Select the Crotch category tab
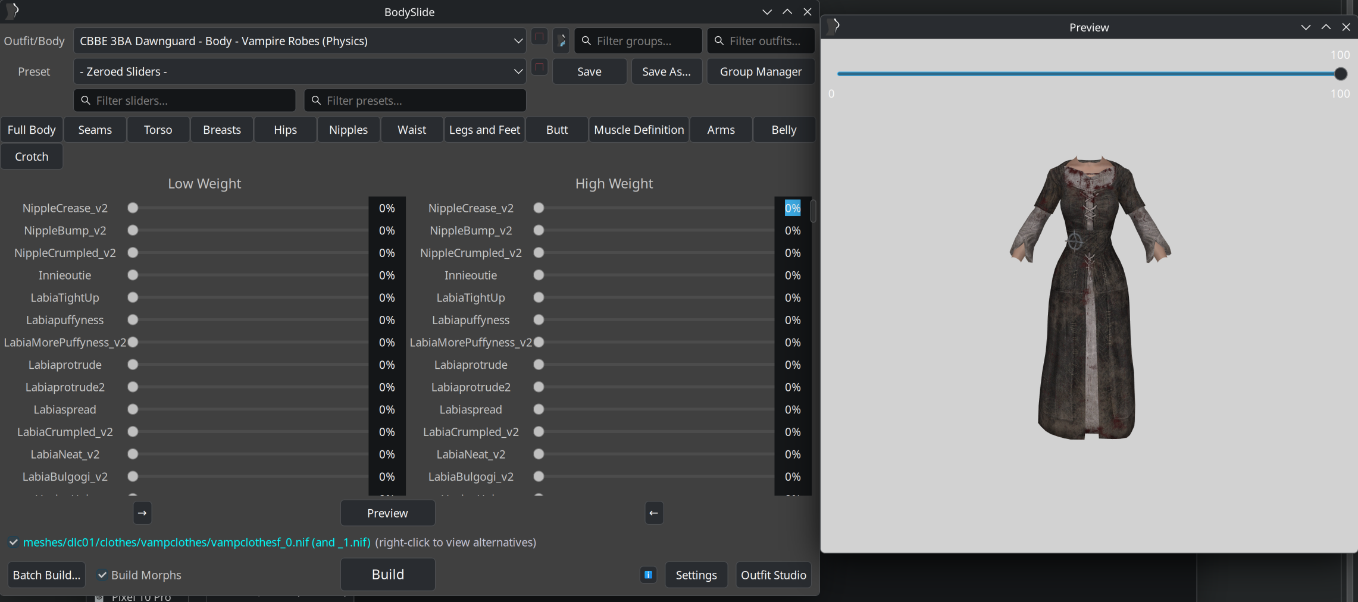The width and height of the screenshot is (1358, 602). coord(32,156)
